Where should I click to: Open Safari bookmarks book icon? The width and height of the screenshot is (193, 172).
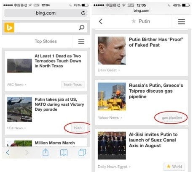[x=64, y=153]
